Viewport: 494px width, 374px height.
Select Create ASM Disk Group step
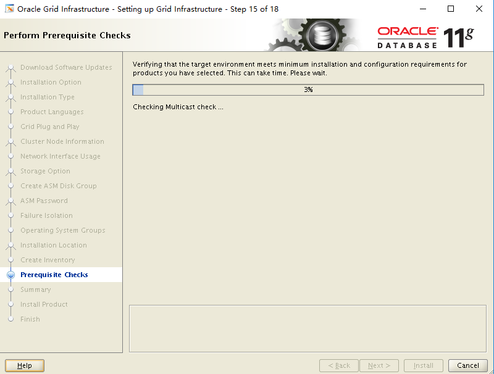tap(58, 186)
